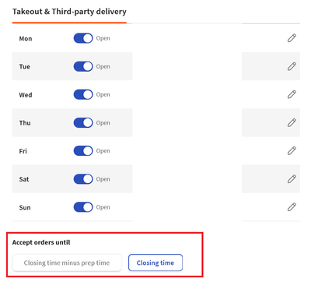
Task: Click the pencil icon for Tuesday
Action: point(292,66)
